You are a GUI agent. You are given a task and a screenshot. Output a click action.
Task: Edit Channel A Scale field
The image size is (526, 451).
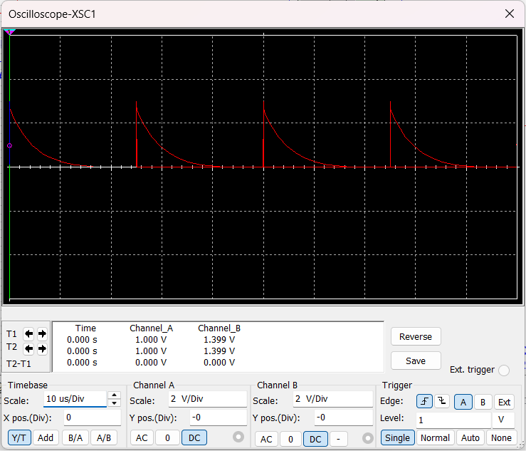[x=208, y=399]
